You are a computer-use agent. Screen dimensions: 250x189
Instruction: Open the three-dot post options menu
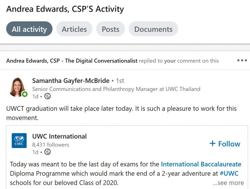(242, 61)
